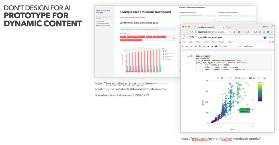The width and height of the screenshot is (279, 145).
Task: Select the Plotly pan tool
Action: (x=225, y=78)
